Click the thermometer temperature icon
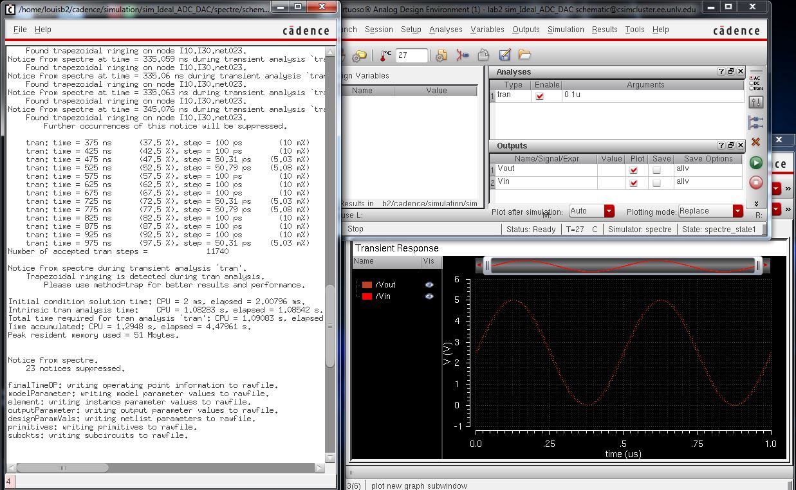Viewport: 796px width, 490px height. coord(385,55)
